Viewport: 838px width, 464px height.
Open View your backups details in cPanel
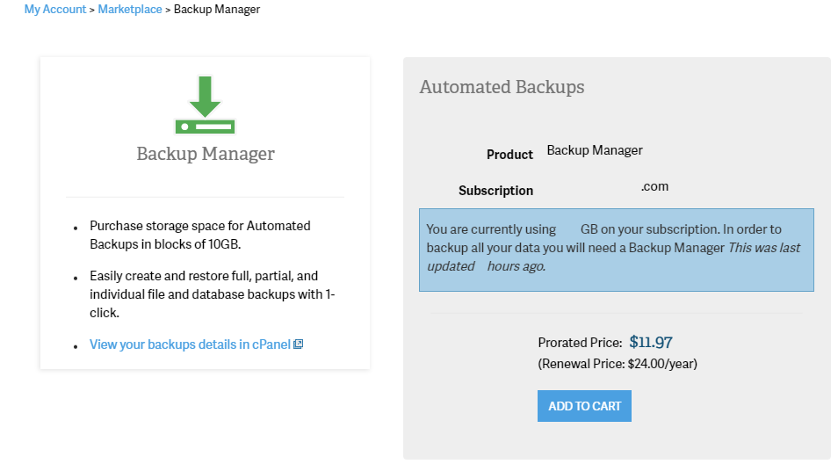coord(190,344)
